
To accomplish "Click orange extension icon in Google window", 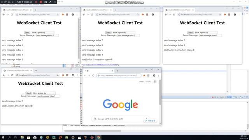I will 144,75.
